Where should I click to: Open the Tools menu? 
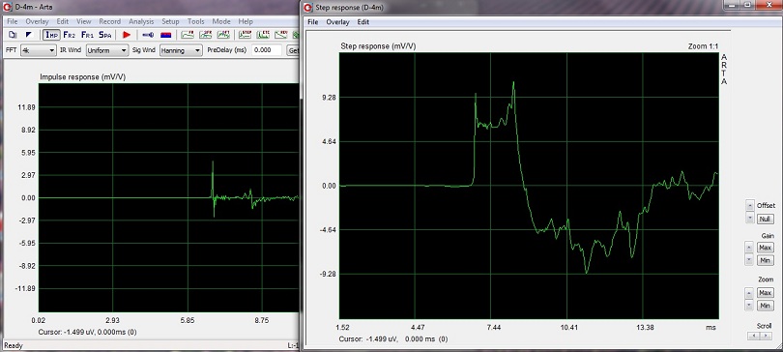tap(195, 21)
